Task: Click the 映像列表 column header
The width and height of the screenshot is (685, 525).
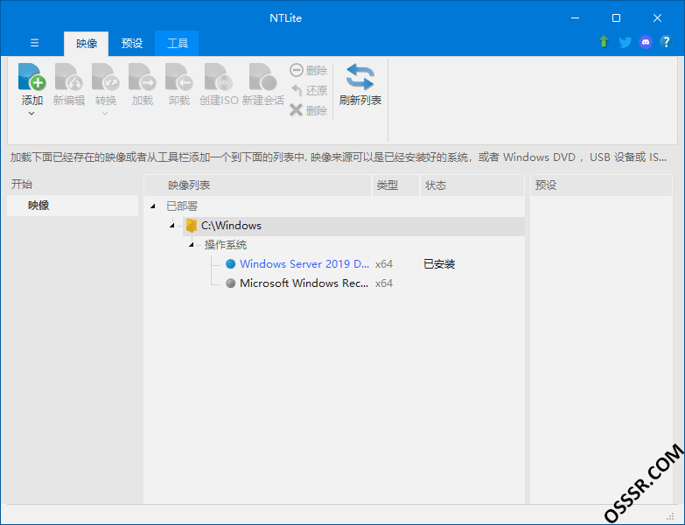Action: point(258,185)
